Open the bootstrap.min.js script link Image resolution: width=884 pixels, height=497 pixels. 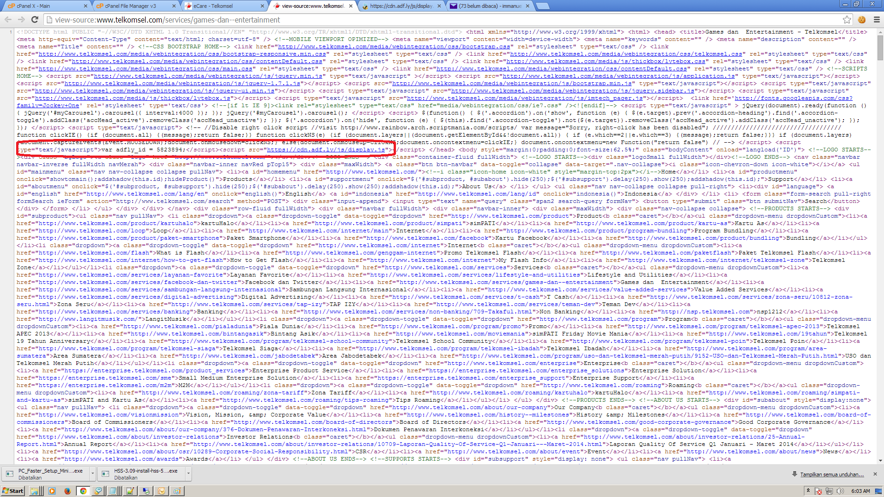pyautogui.click(x=512, y=83)
